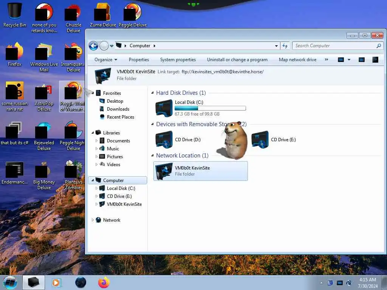Refresh the Computer folder view
387x290 pixels.
click(285, 46)
